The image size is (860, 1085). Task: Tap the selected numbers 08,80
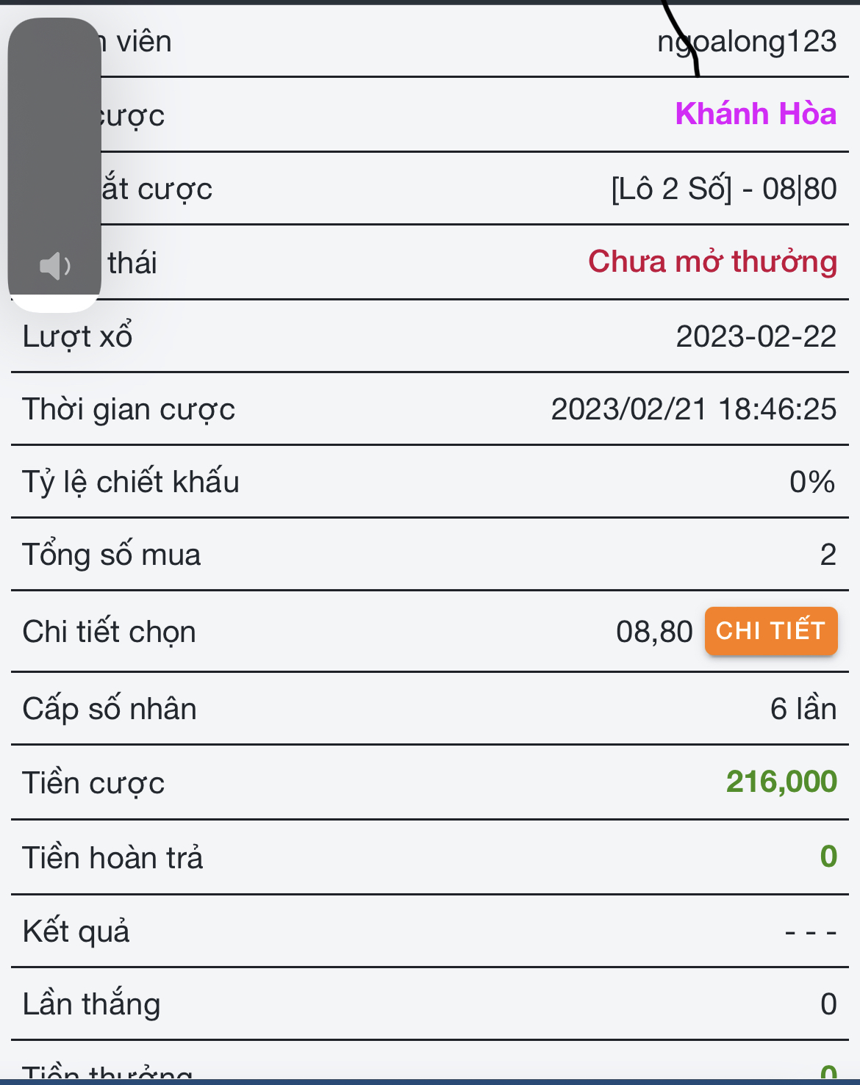click(653, 632)
